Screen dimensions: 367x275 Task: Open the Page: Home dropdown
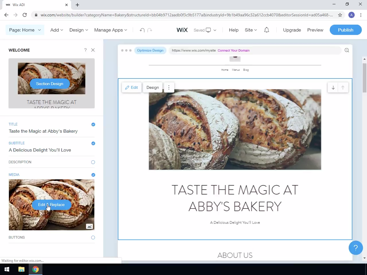25,30
